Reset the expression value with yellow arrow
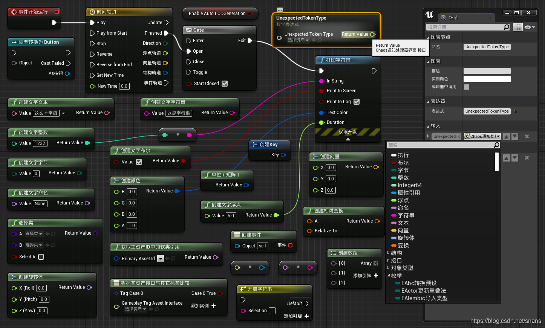The height and width of the screenshot is (328, 545). [x=515, y=111]
